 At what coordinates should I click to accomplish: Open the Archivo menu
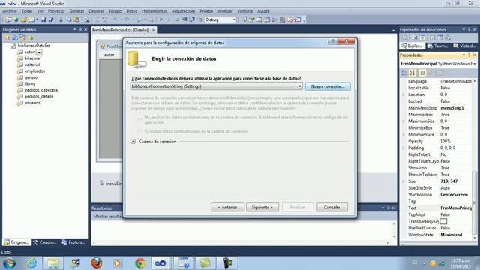click(10, 11)
